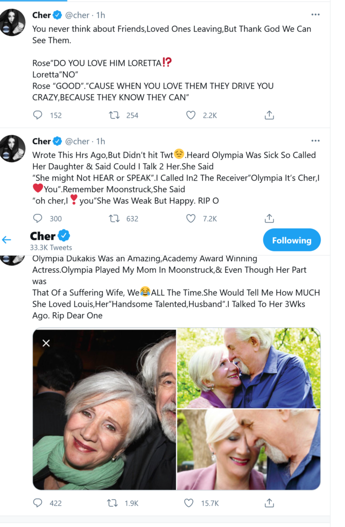Retweet the tweet with 632 retweets
The image size is (345, 527).
point(114,219)
